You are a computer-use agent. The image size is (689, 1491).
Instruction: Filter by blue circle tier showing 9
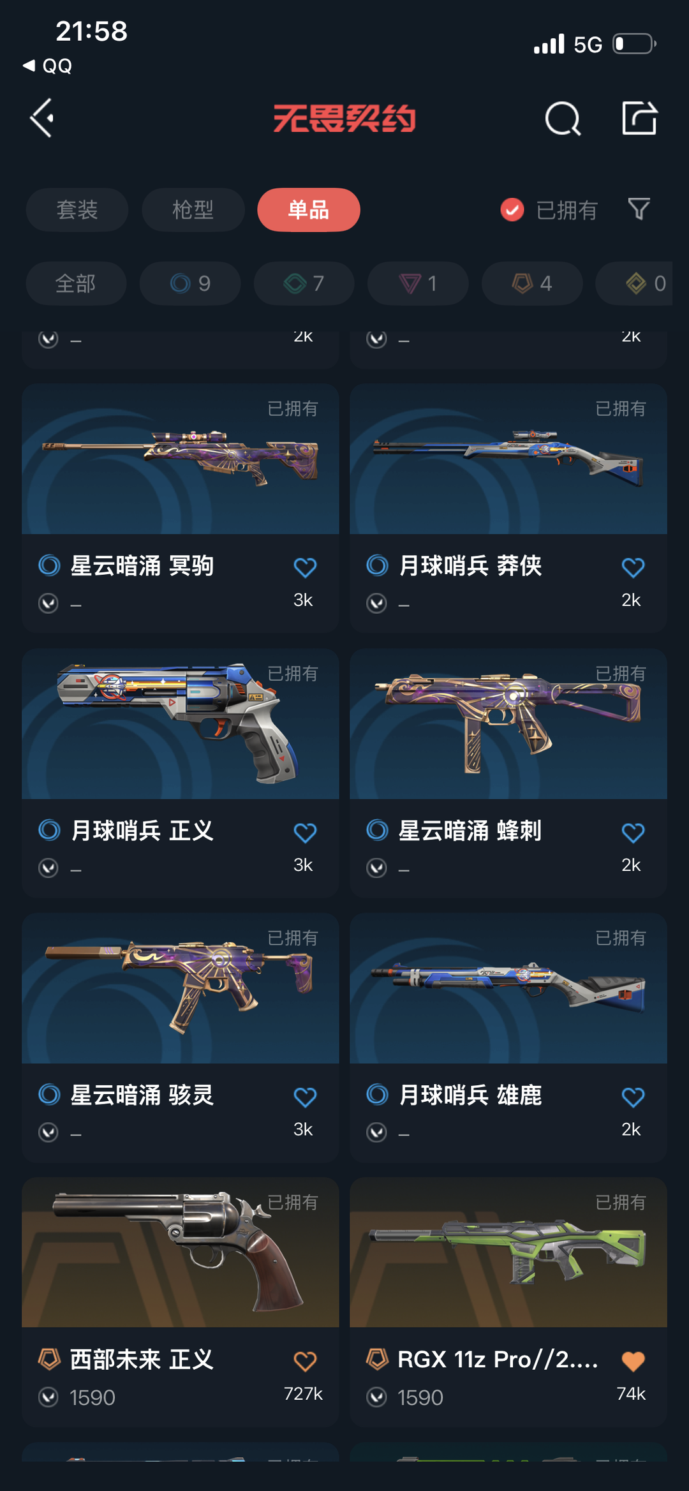click(190, 283)
